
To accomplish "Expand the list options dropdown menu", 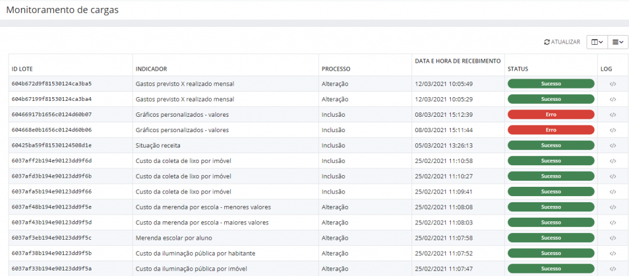I will tap(617, 42).
